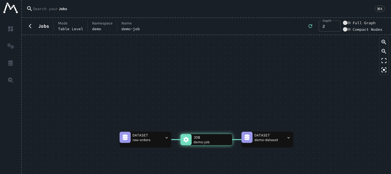Click the ⌘K keyboard shortcut badge
391x174 pixels.
(x=380, y=9)
